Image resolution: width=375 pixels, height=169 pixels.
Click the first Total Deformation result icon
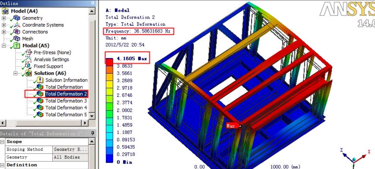click(x=40, y=87)
